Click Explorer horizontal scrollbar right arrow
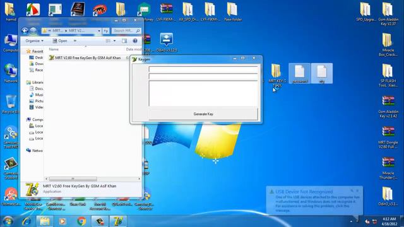This screenshot has height=227, width=404. [140, 178]
